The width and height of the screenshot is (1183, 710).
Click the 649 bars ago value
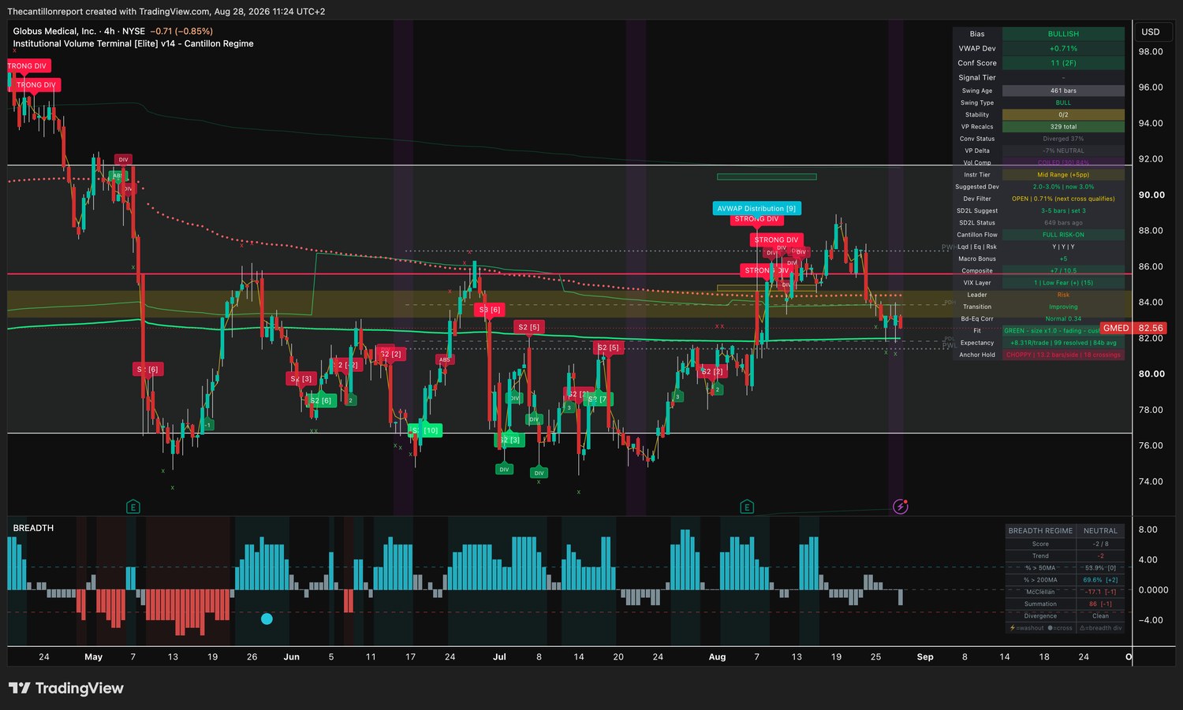1063,223
